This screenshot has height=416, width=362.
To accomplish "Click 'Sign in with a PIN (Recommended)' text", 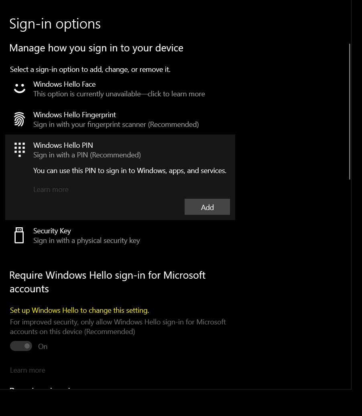I will coord(87,155).
